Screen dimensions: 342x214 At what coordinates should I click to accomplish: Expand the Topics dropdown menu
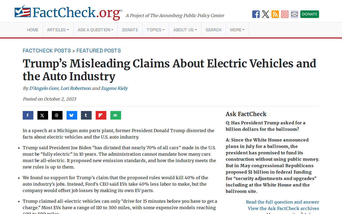156,30
